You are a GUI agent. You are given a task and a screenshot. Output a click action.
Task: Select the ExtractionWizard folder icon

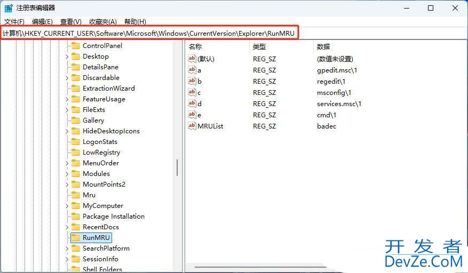click(x=76, y=89)
